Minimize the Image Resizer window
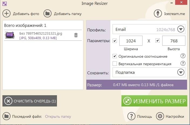The height and width of the screenshot is (125, 190). click(x=172, y=3)
